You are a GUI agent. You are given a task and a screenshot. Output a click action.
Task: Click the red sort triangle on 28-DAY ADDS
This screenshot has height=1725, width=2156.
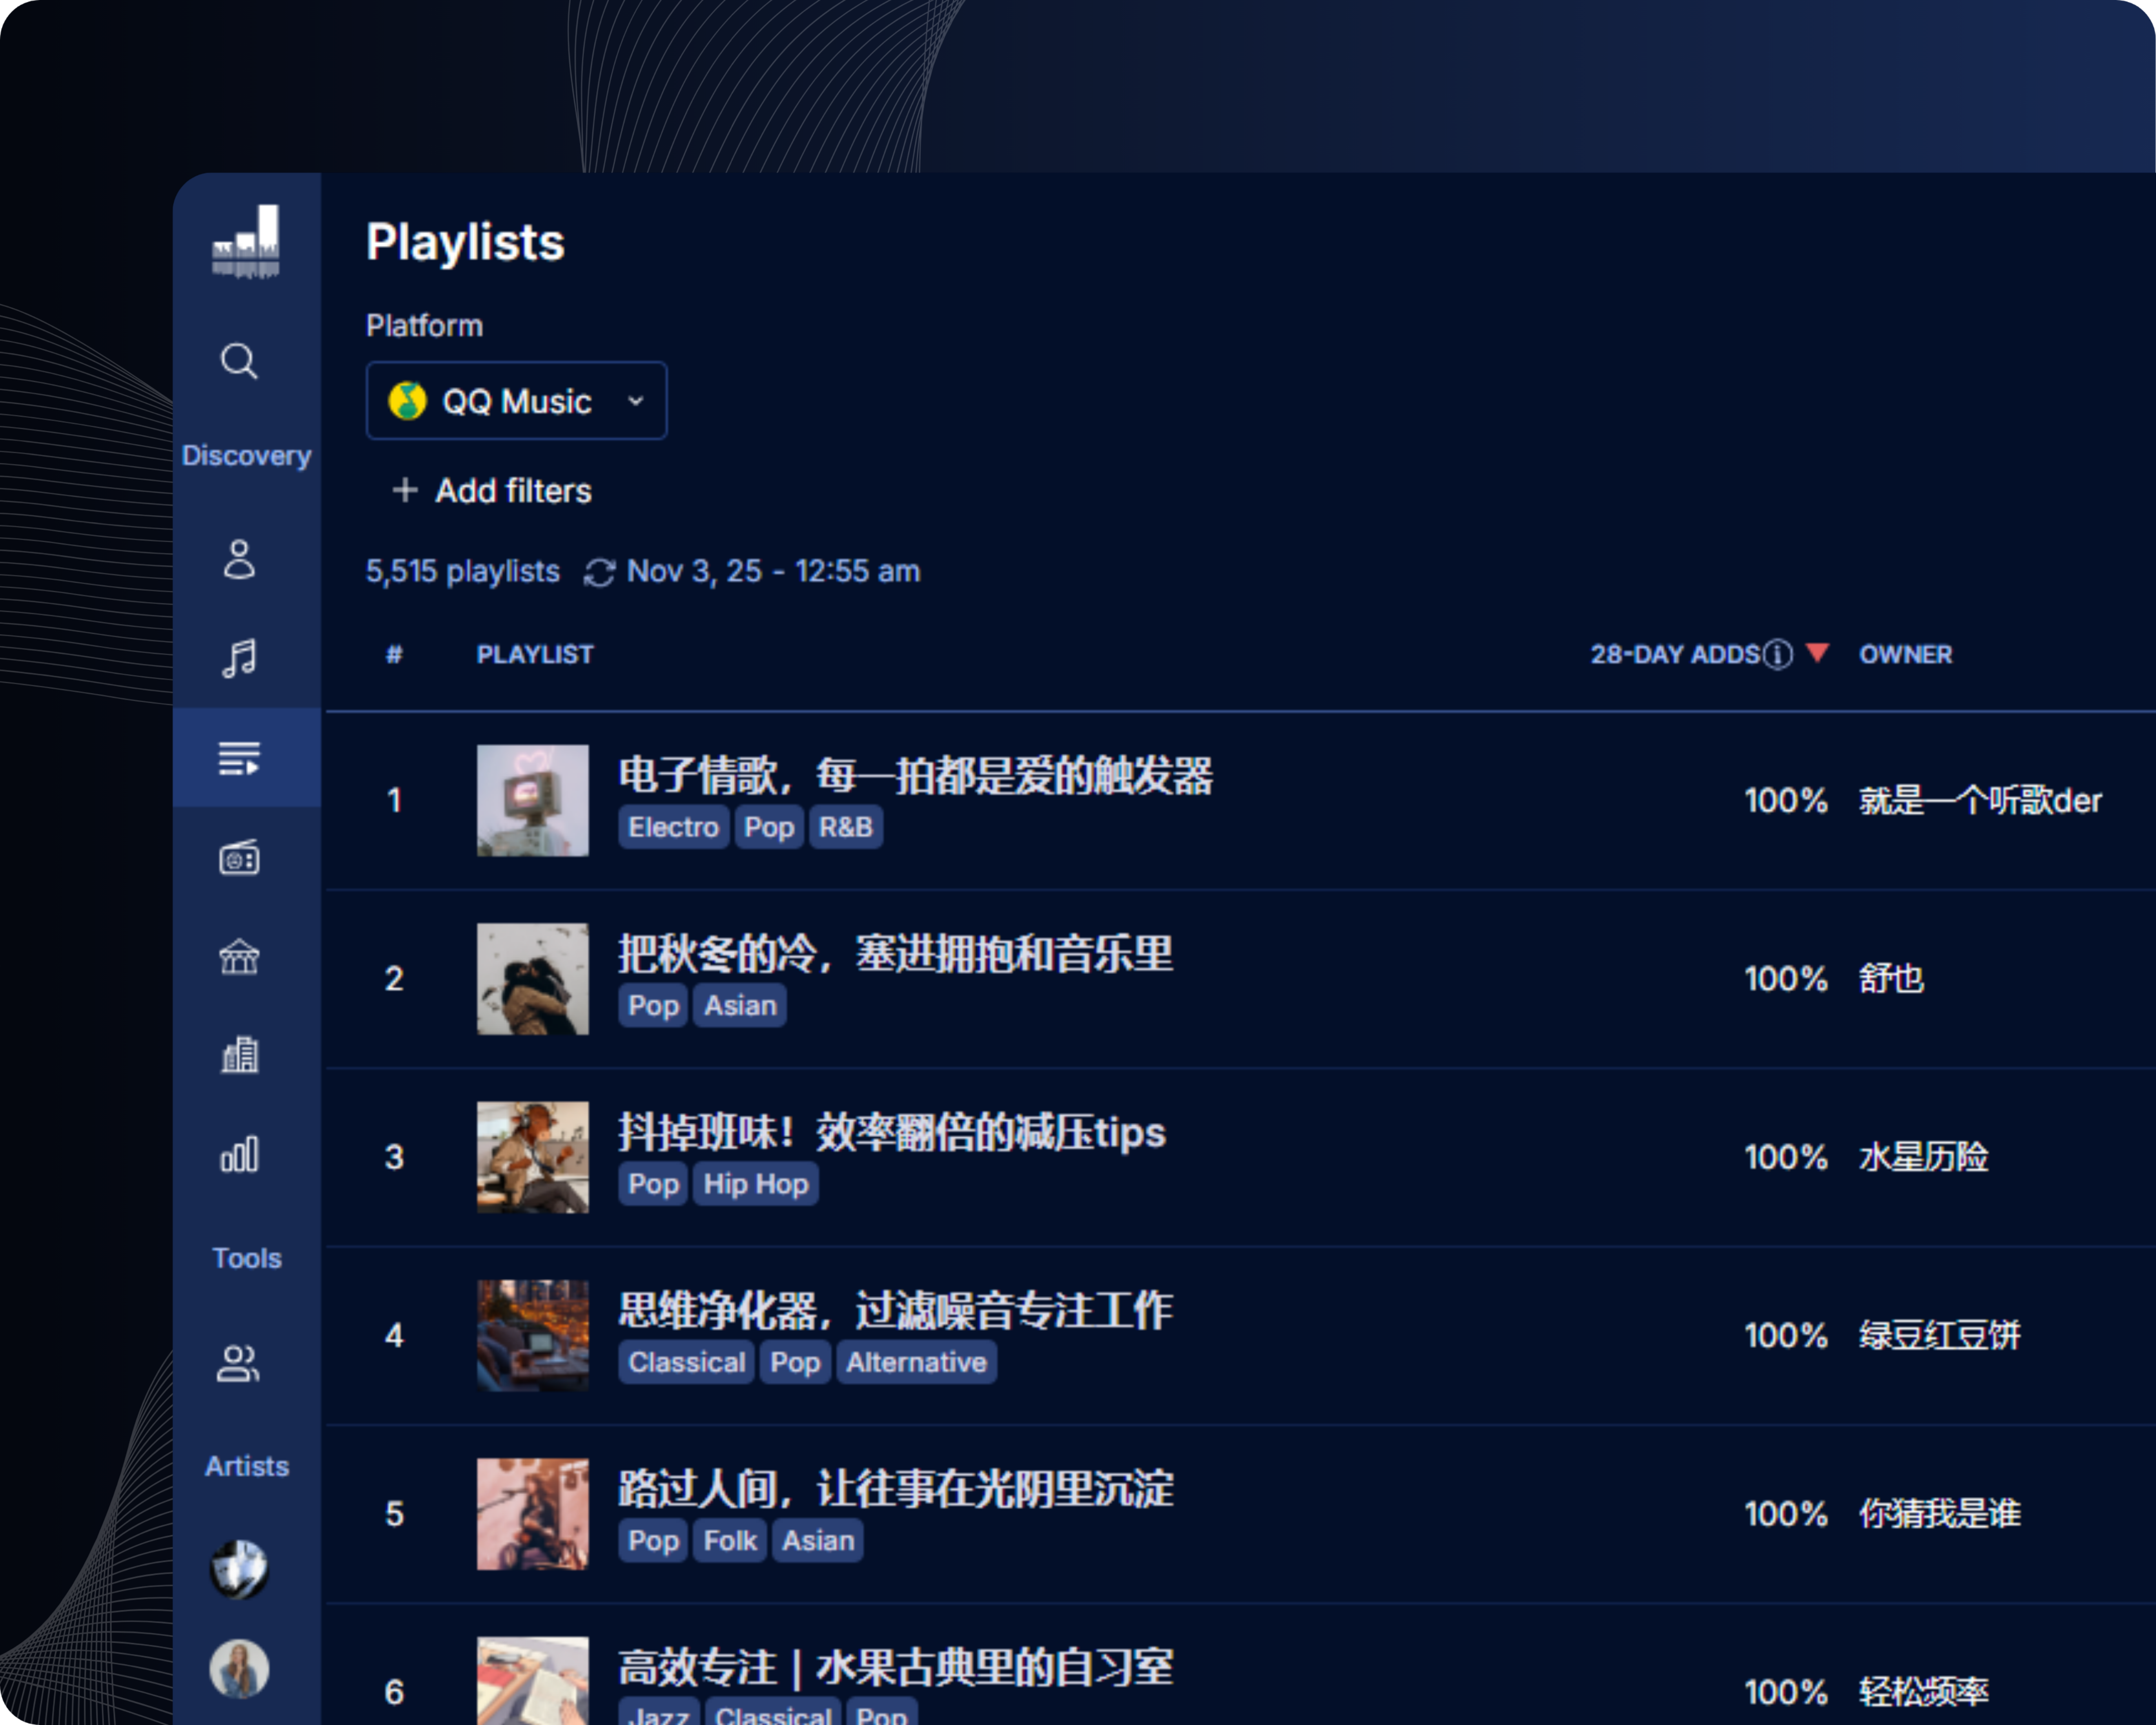point(1819,653)
